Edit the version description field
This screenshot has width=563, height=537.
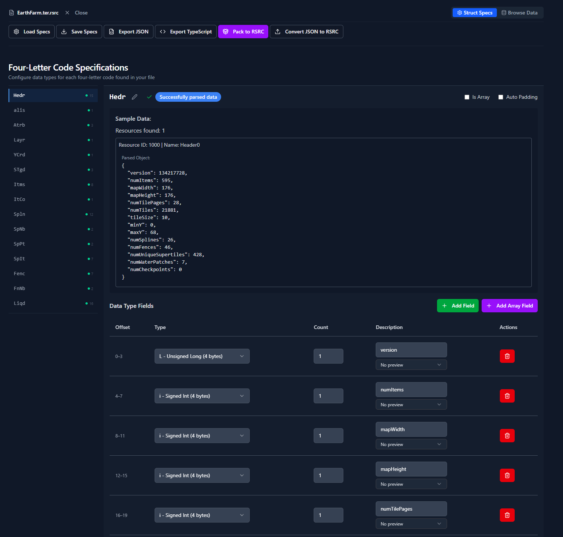[x=411, y=350]
